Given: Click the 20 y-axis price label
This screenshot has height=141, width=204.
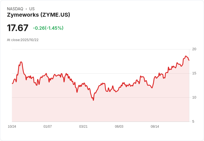Looking at the screenshot, I should (194, 49).
